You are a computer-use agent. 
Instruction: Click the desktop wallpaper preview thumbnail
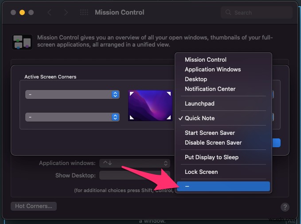[x=150, y=106]
